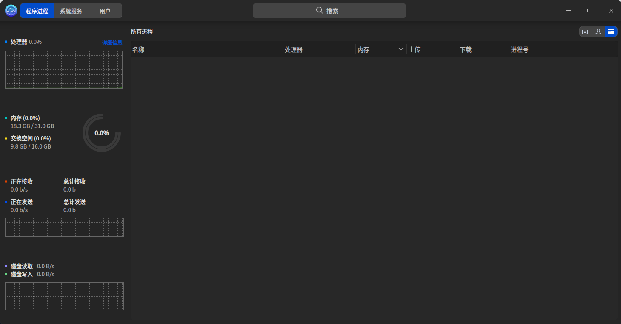Image resolution: width=621 pixels, height=324 pixels.
Task: Click the 所有进程 heading
Action: [x=142, y=32]
